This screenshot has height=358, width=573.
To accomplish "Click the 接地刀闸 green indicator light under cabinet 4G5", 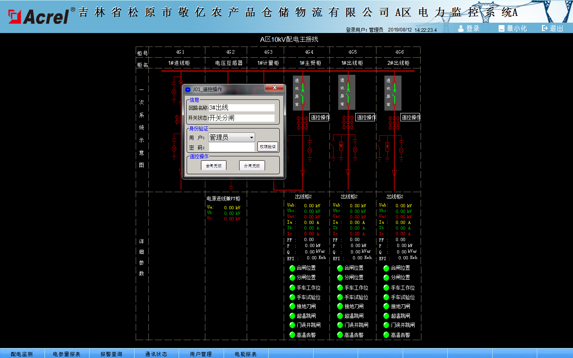I will click(340, 306).
